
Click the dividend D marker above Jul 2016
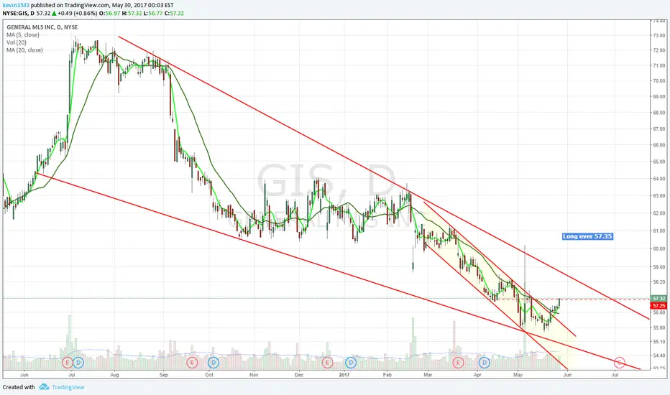pos(78,363)
